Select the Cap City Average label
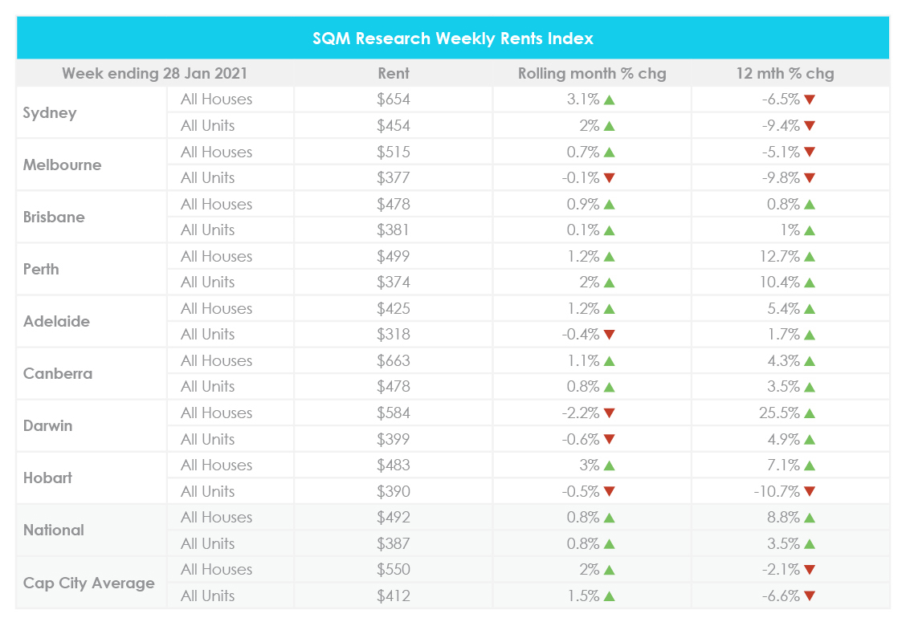 point(89,583)
